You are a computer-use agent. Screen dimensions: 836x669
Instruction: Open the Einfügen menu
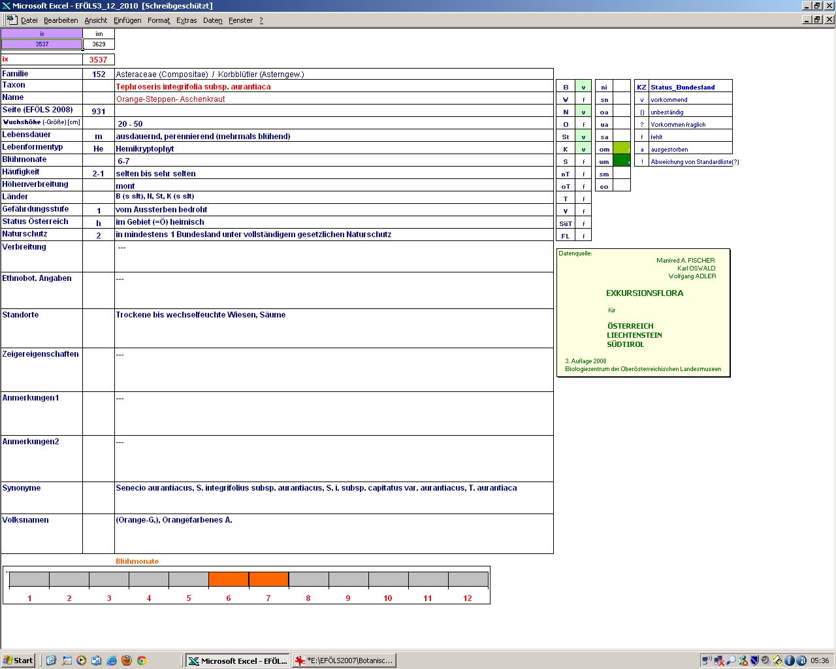coord(127,20)
